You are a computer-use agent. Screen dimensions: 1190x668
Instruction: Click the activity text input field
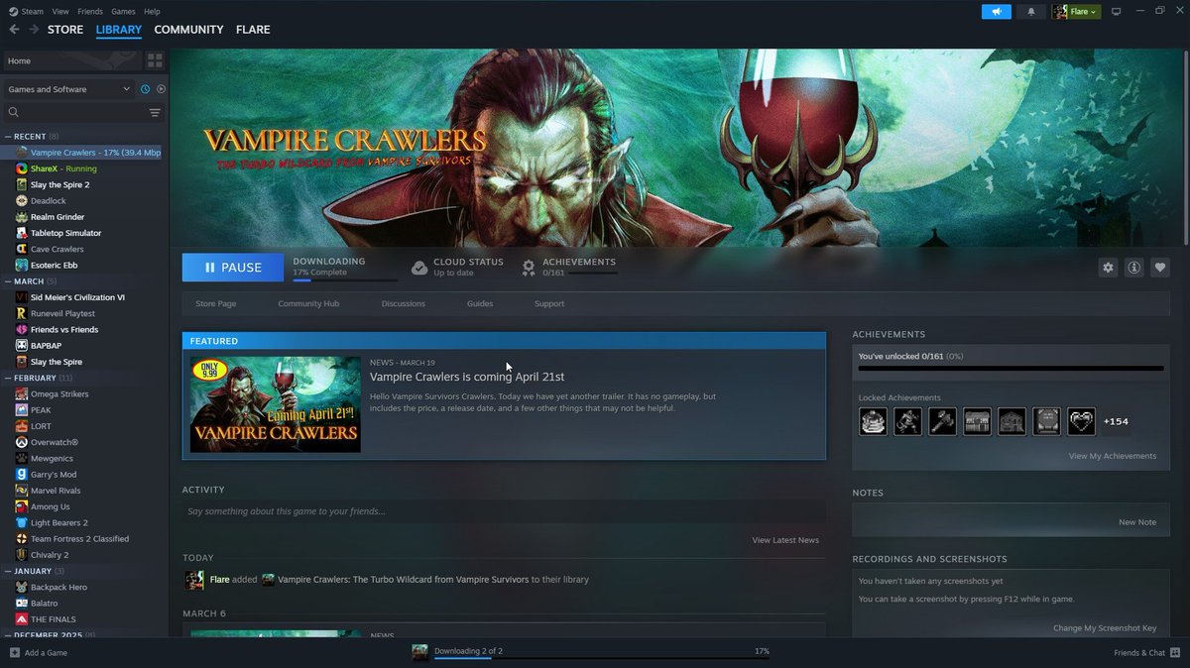[x=504, y=511]
